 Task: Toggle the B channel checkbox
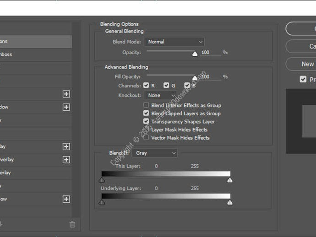tap(187, 86)
